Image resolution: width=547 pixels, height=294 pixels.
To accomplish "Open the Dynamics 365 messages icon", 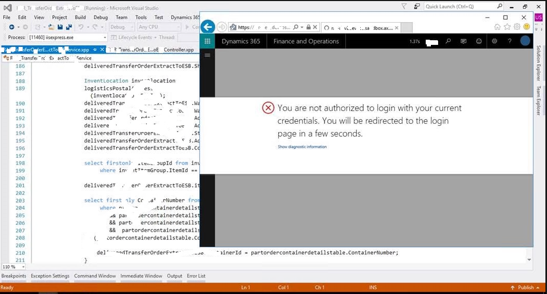I will [463, 41].
